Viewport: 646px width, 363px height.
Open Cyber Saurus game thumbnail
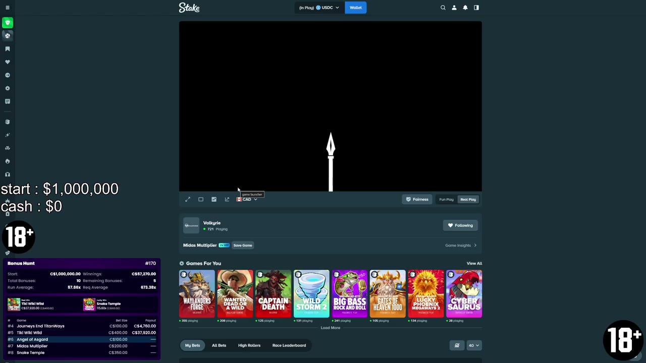point(464,294)
